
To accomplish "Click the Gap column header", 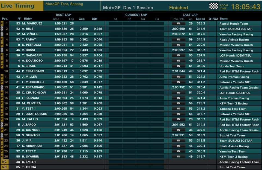I will coord(82,19).
